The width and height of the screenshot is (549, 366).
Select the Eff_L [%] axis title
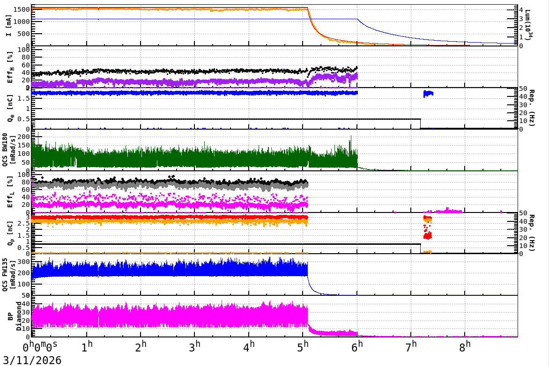(x=9, y=192)
